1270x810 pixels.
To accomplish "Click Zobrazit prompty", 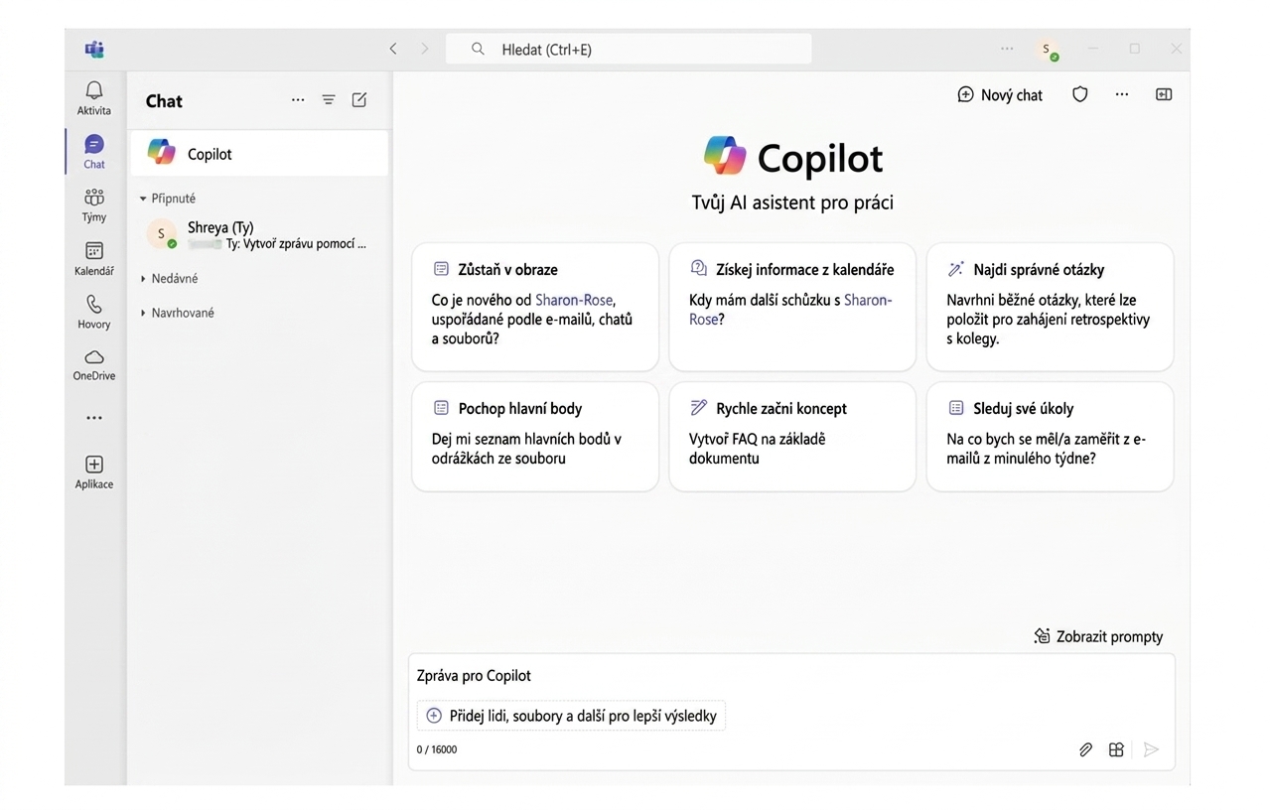I will pyautogui.click(x=1098, y=636).
